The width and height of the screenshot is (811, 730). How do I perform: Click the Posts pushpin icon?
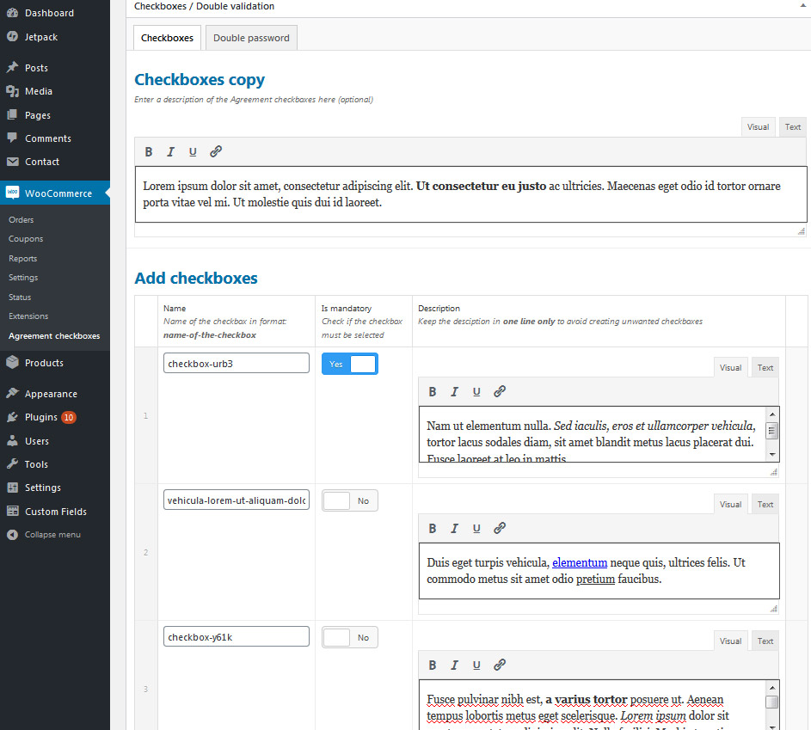click(x=12, y=68)
